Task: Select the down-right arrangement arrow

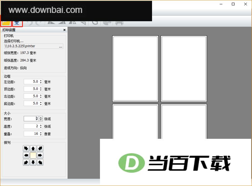Action: 40,162
